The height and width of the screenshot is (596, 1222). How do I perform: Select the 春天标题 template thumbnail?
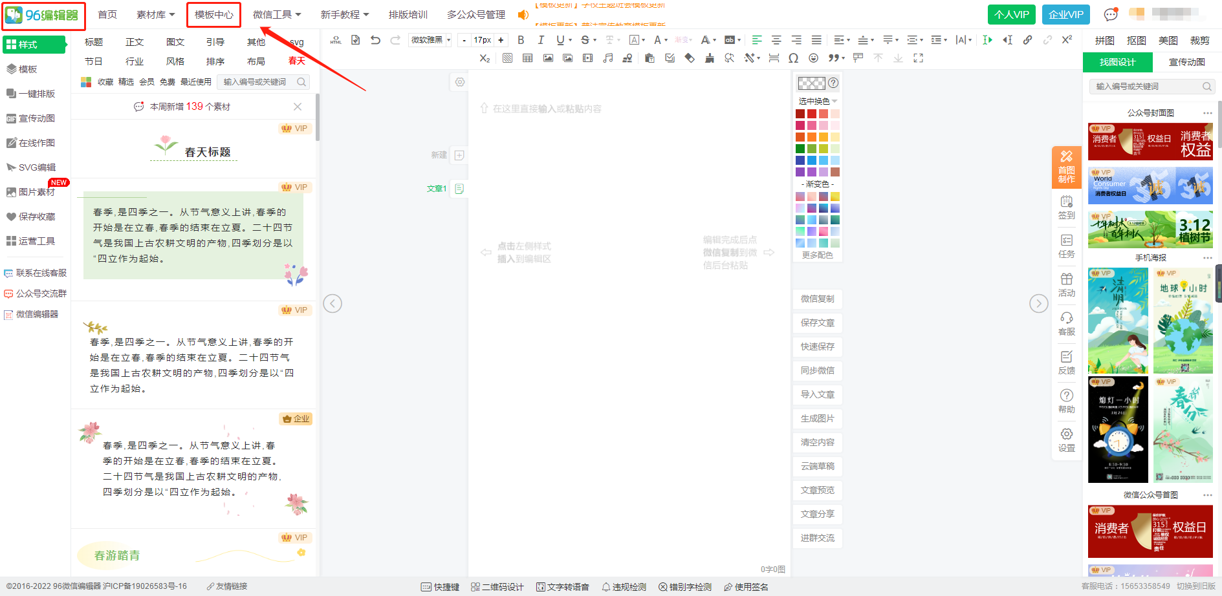193,148
